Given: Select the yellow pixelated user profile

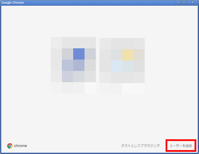Looking at the screenshot, I should pyautogui.click(x=122, y=66).
